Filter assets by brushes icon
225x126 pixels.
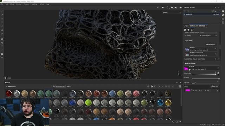[162, 86]
